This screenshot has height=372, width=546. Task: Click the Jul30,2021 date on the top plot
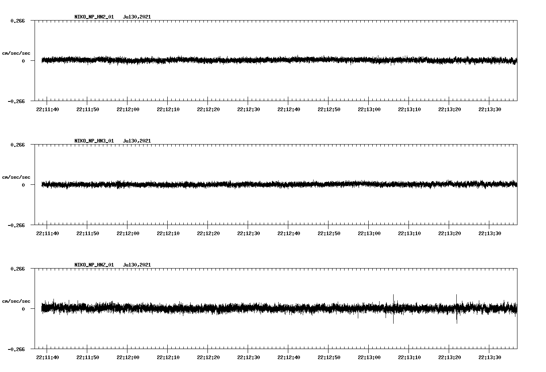pos(137,17)
